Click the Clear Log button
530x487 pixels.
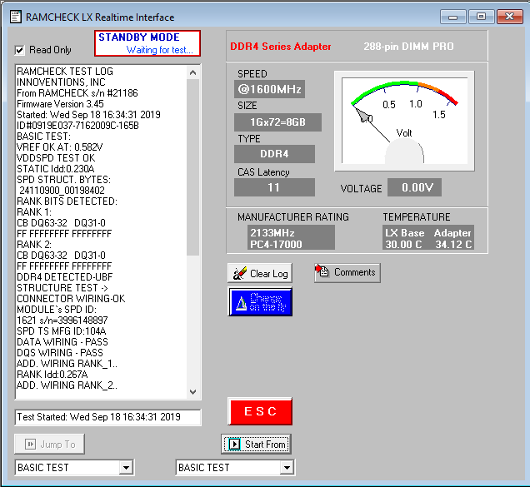pyautogui.click(x=260, y=273)
